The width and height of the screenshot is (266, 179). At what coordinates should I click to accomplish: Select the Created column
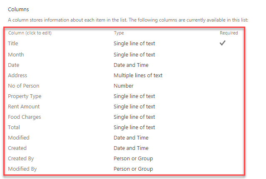coord(17,148)
